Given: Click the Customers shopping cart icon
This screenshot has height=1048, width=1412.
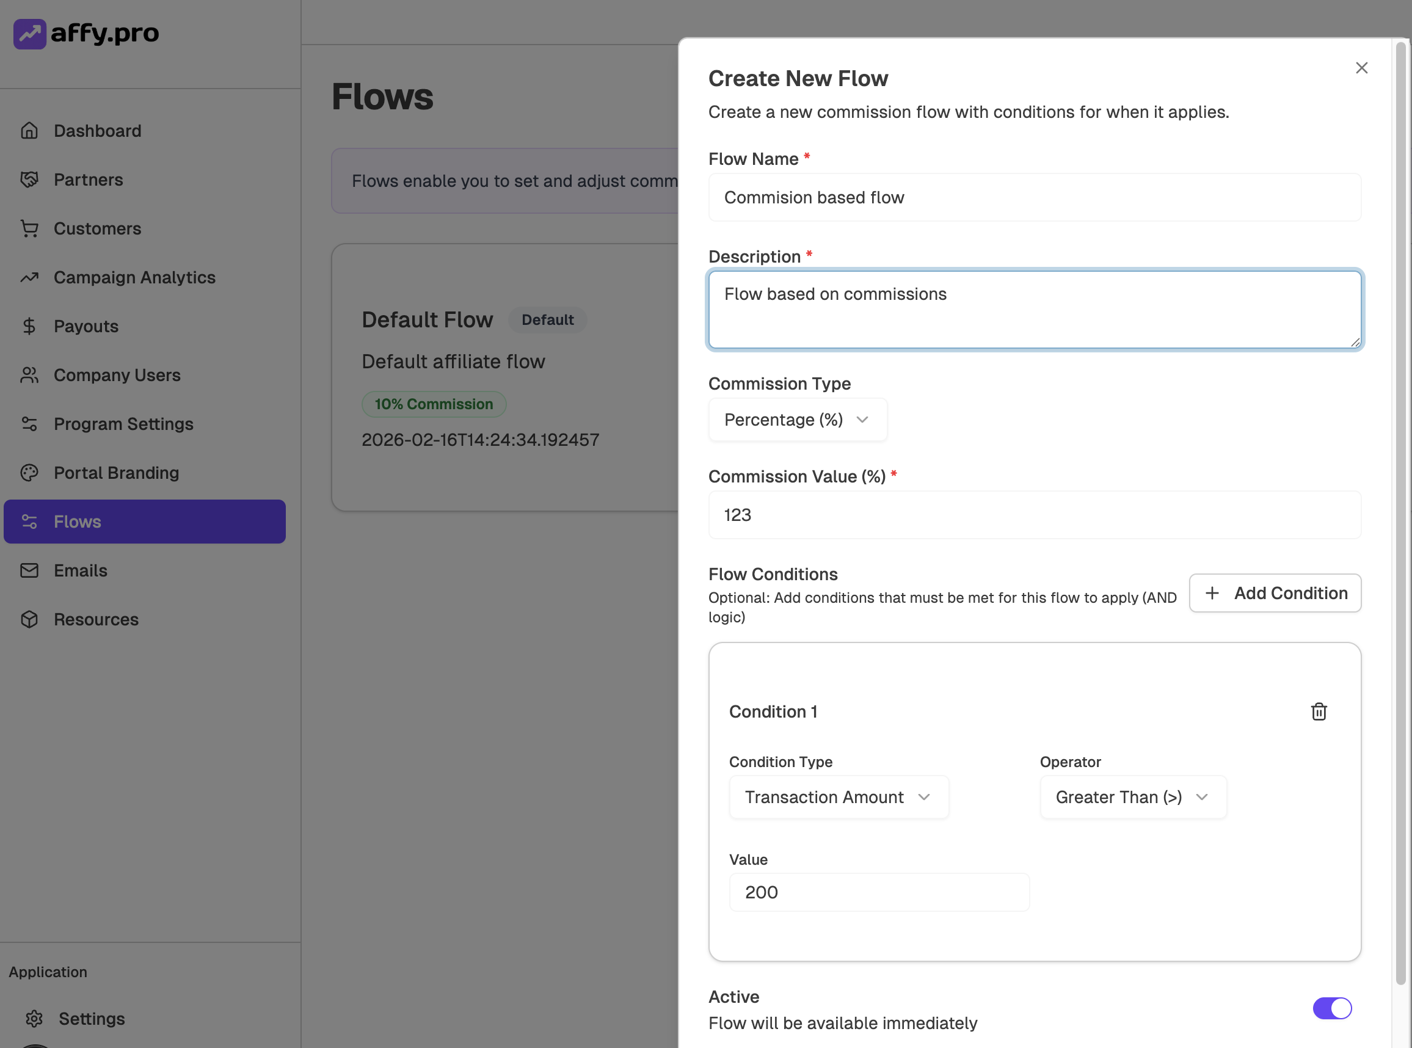Looking at the screenshot, I should [29, 228].
